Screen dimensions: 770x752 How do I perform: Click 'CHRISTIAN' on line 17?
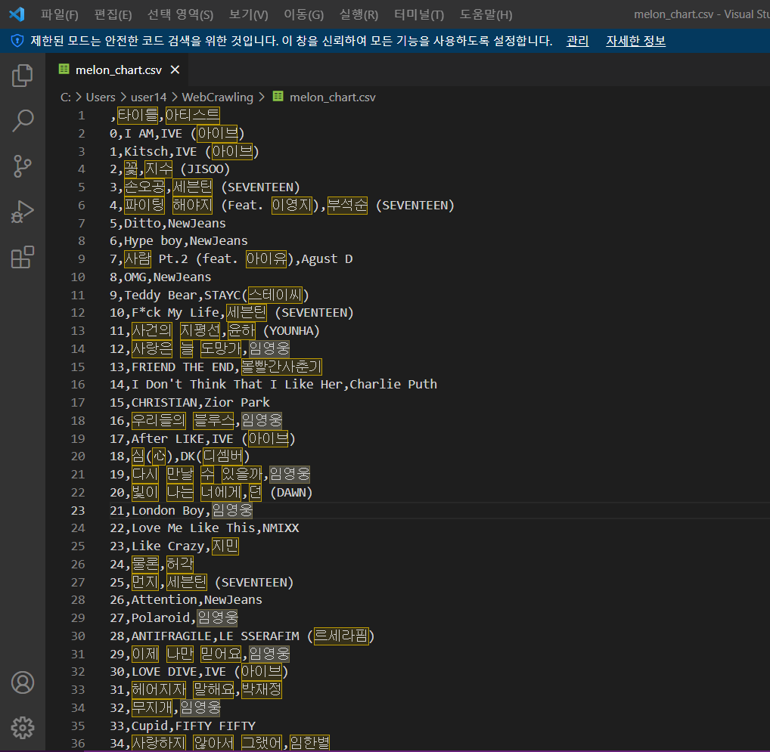(164, 403)
